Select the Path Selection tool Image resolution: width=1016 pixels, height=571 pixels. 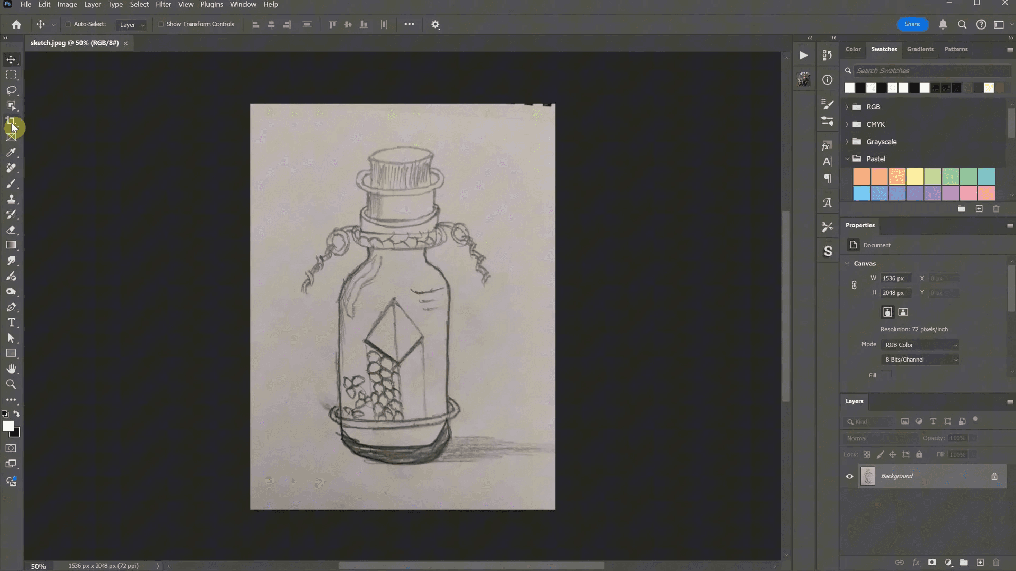[11, 338]
